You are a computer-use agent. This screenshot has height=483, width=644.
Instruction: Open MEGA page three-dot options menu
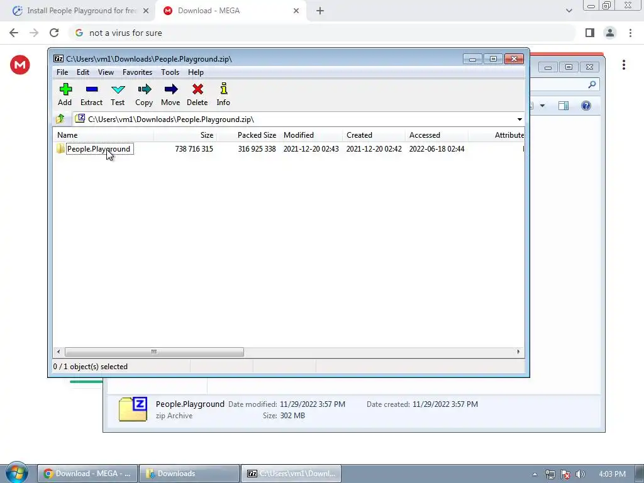(623, 65)
